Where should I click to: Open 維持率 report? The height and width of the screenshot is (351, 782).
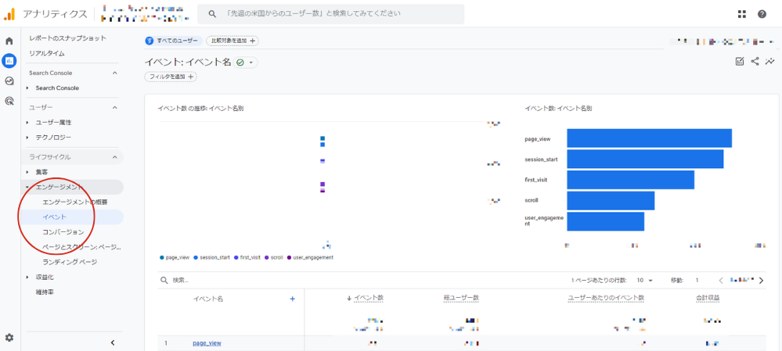[x=45, y=292]
